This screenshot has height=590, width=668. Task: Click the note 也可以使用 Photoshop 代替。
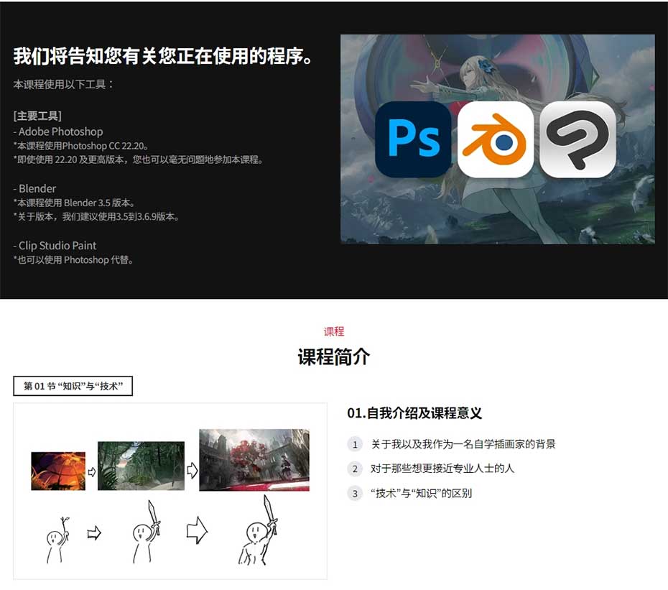(73, 259)
